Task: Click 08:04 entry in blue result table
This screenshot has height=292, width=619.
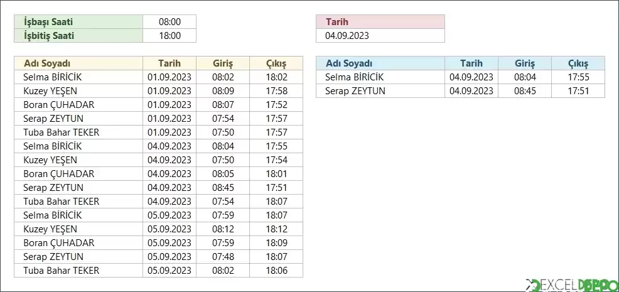Action: (525, 77)
